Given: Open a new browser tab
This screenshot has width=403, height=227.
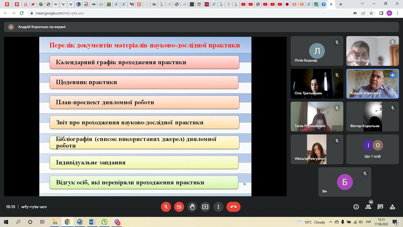Looking at the screenshot, I should tap(341, 4).
